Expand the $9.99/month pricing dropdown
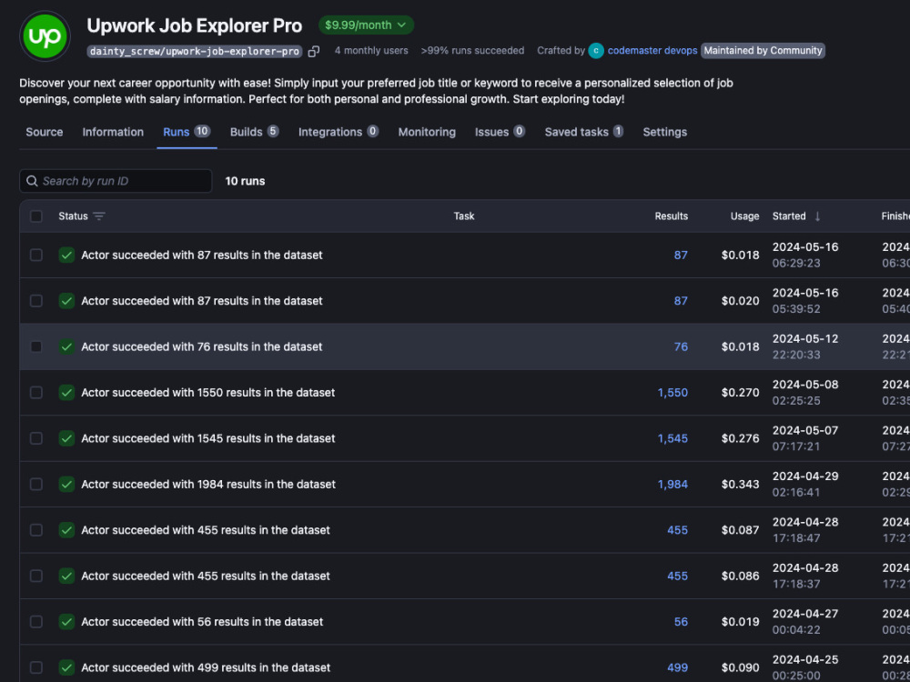The image size is (910, 682). [366, 25]
